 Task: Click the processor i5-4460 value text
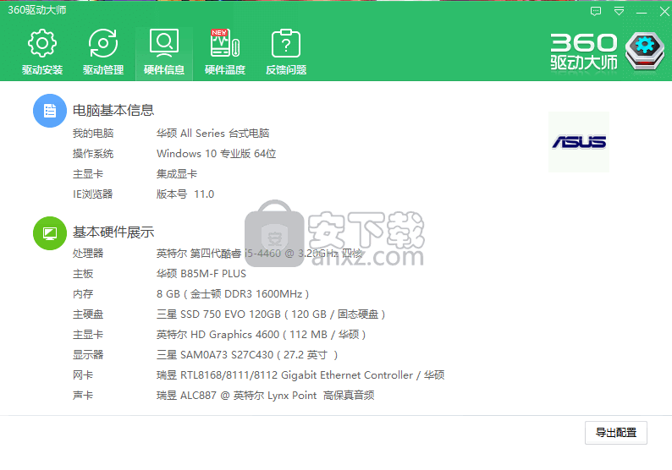coord(259,254)
